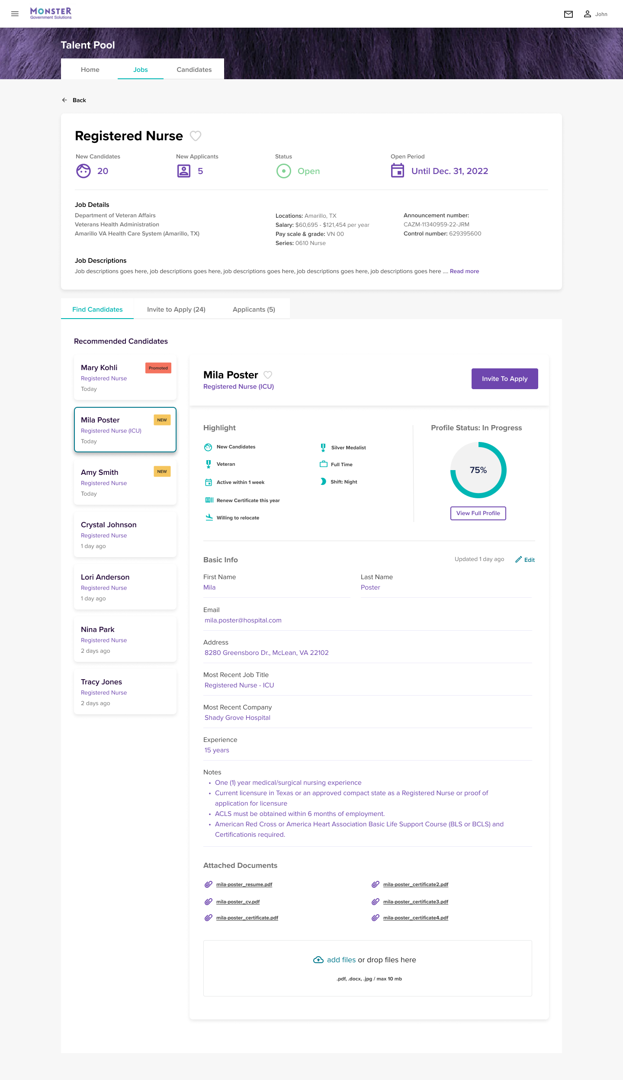Click the Open status circle icon
This screenshot has width=623, height=1080.
tap(284, 171)
